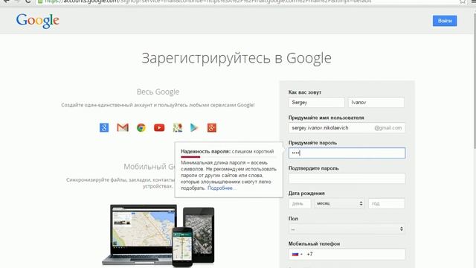
Task: Click the Chrome browser icon
Action: pyautogui.click(x=141, y=127)
